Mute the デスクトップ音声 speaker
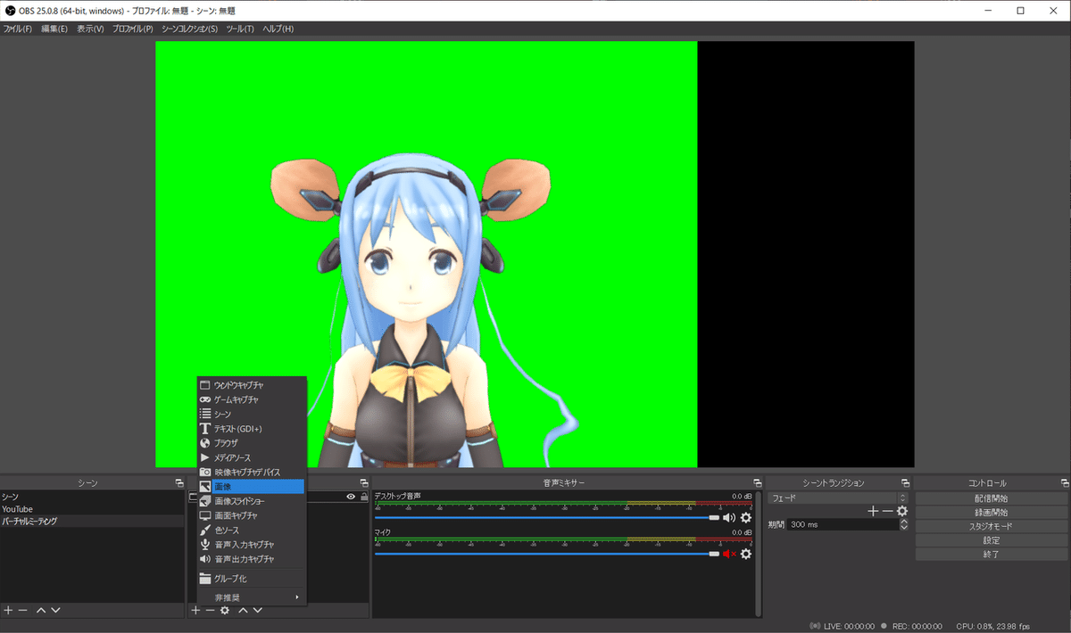The width and height of the screenshot is (1071, 633). pos(729,517)
